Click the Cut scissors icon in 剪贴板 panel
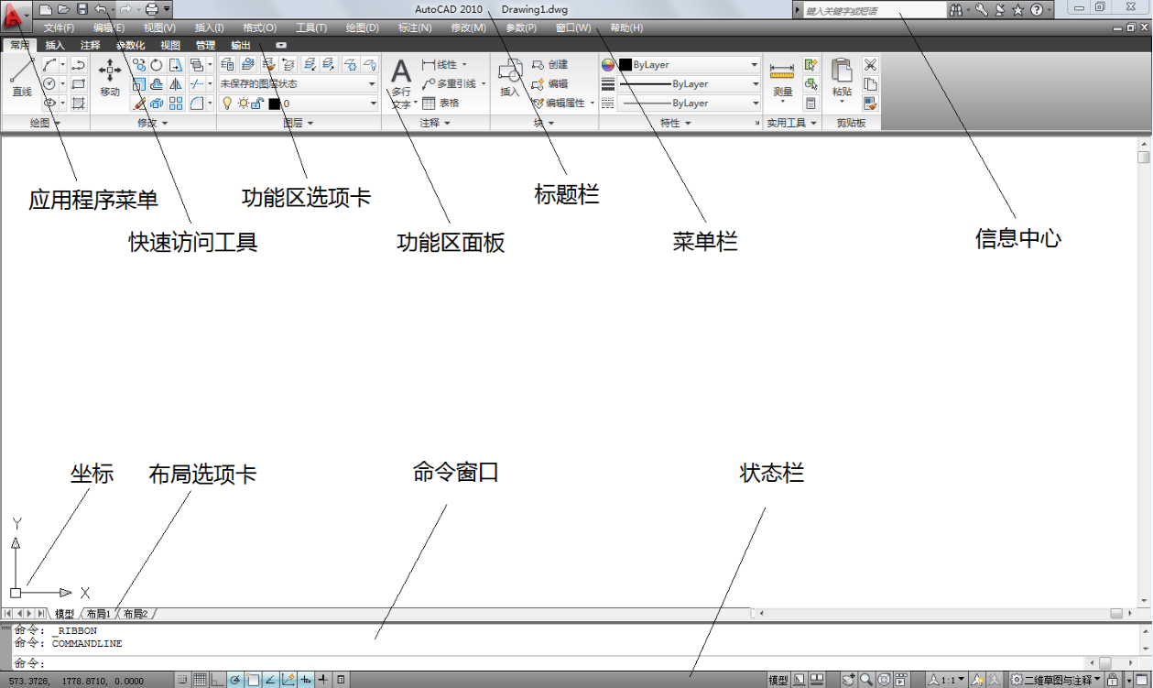Image resolution: width=1153 pixels, height=688 pixels. pyautogui.click(x=870, y=64)
